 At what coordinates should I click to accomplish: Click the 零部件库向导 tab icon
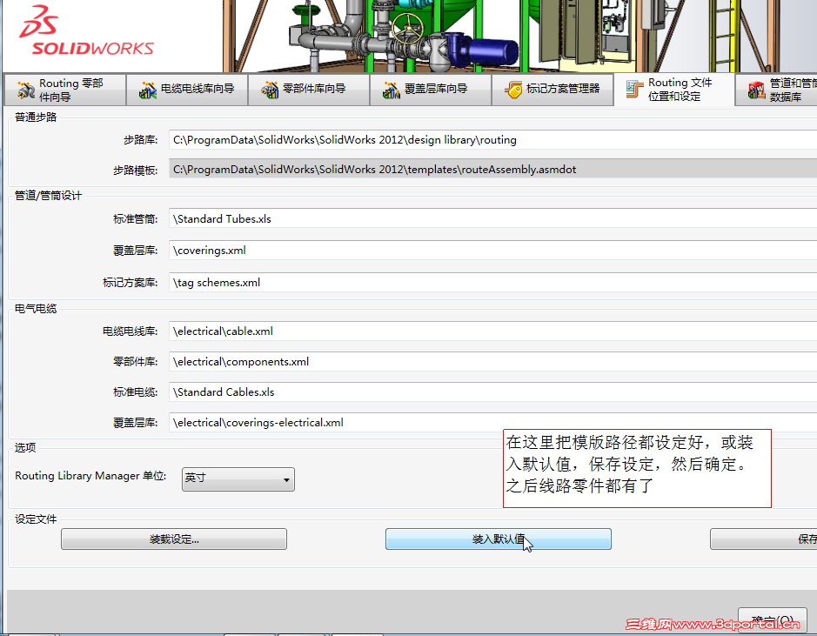[x=270, y=90]
